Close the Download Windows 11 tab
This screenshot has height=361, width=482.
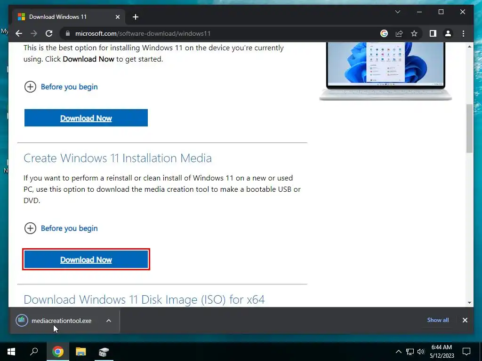[x=117, y=17]
